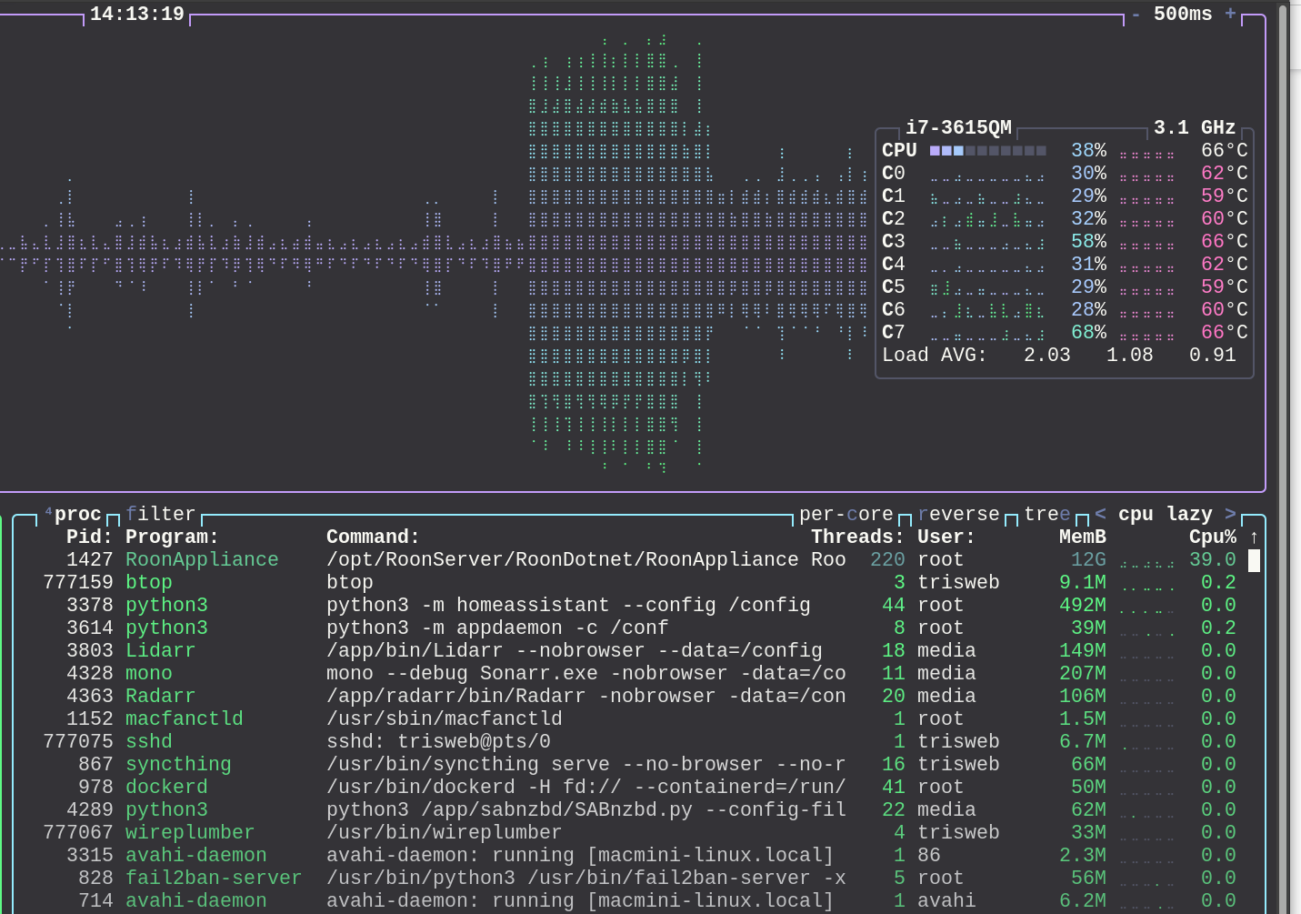Click the cpu lazy sort label
Viewport: 1301px width, 914px height.
1165,514
